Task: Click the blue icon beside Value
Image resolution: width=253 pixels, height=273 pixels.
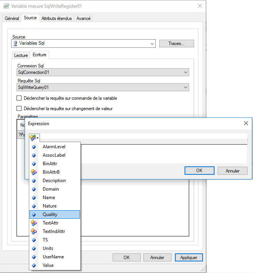Action: coord(34,265)
